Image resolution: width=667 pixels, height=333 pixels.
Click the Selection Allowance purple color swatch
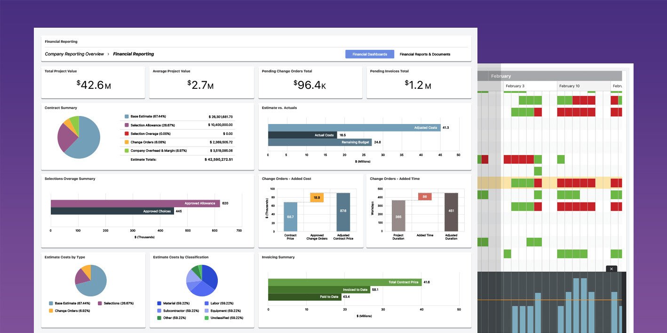pos(127,125)
